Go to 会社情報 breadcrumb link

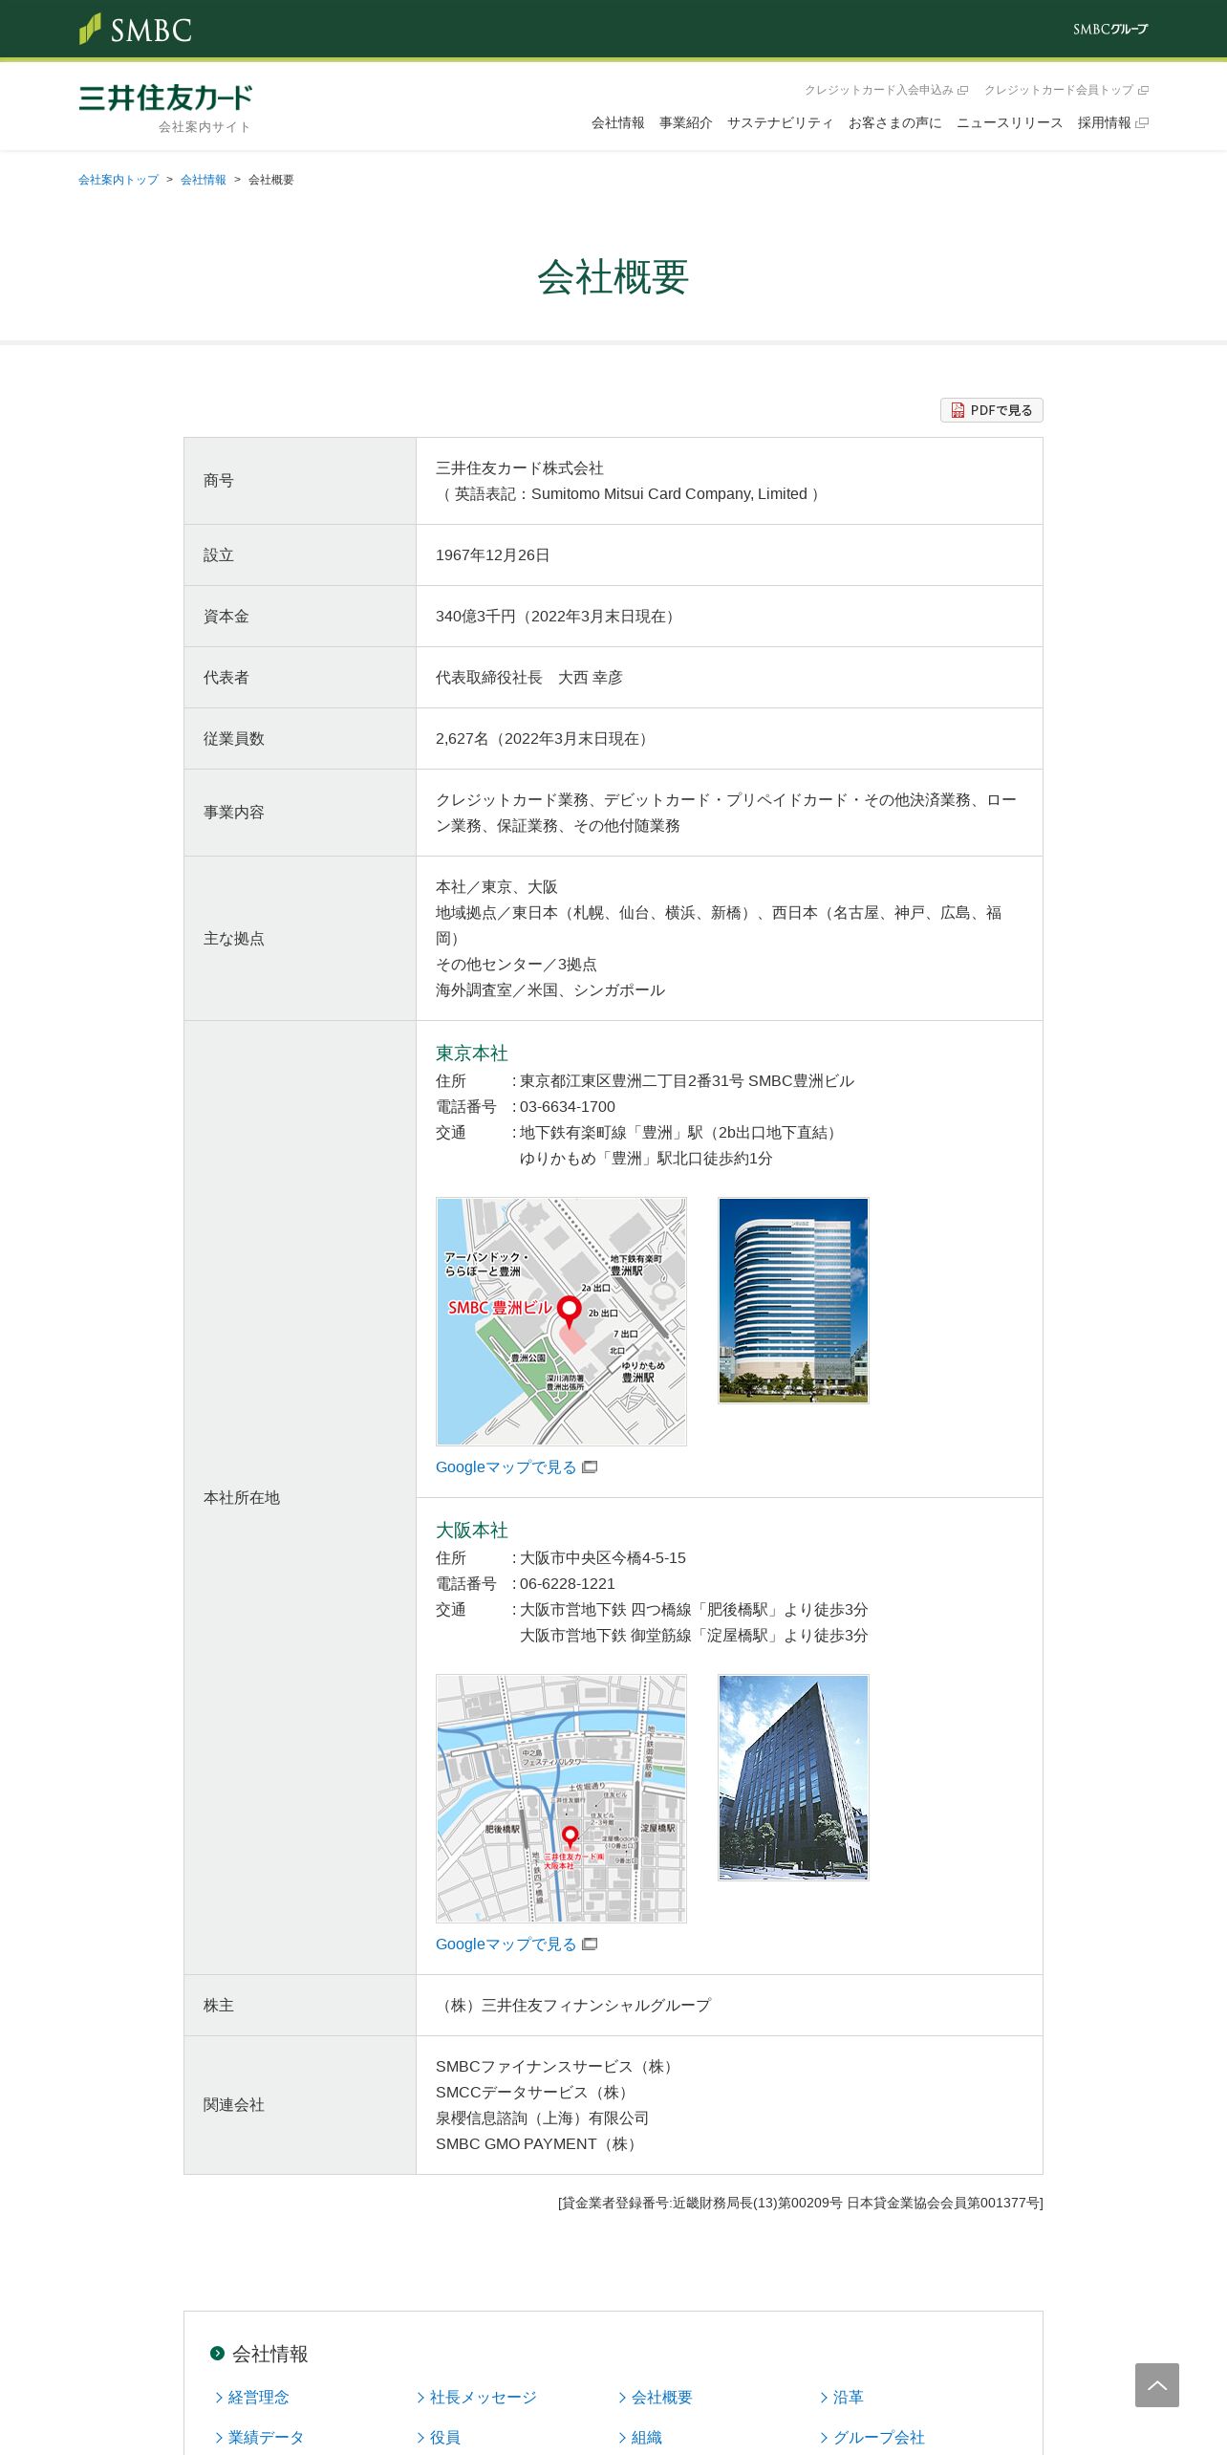(x=204, y=180)
